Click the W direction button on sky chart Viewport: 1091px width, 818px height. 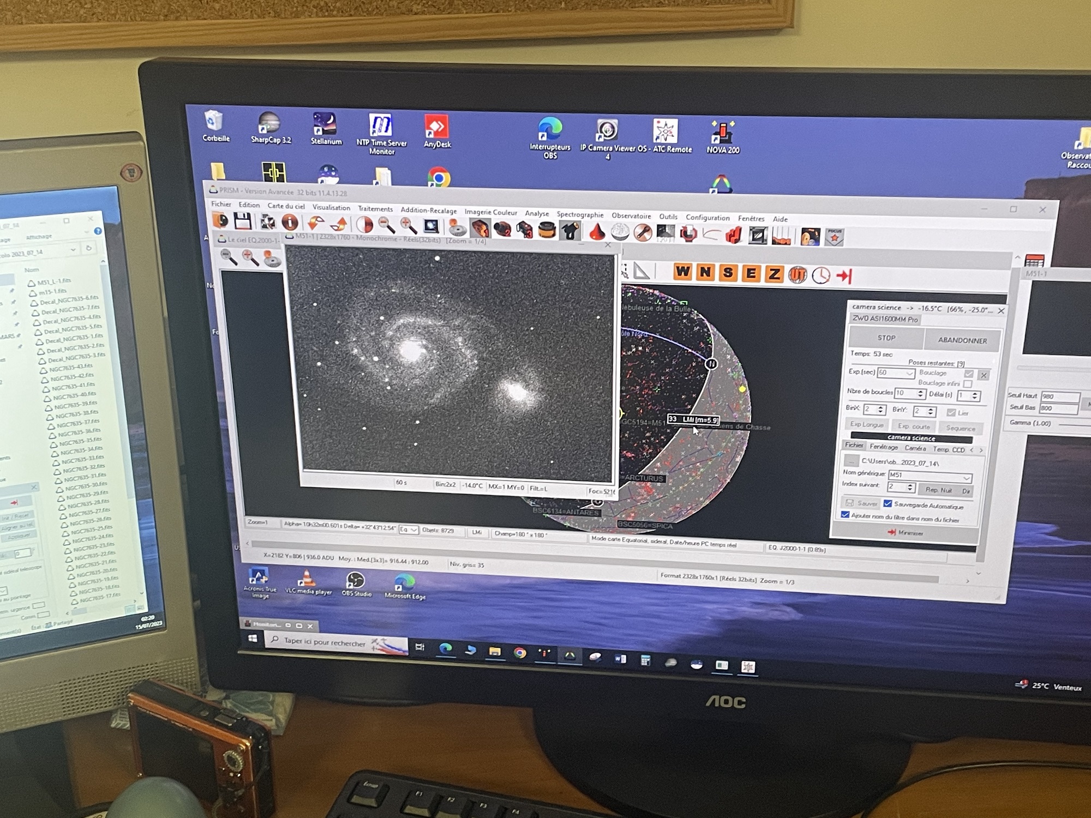(x=682, y=271)
